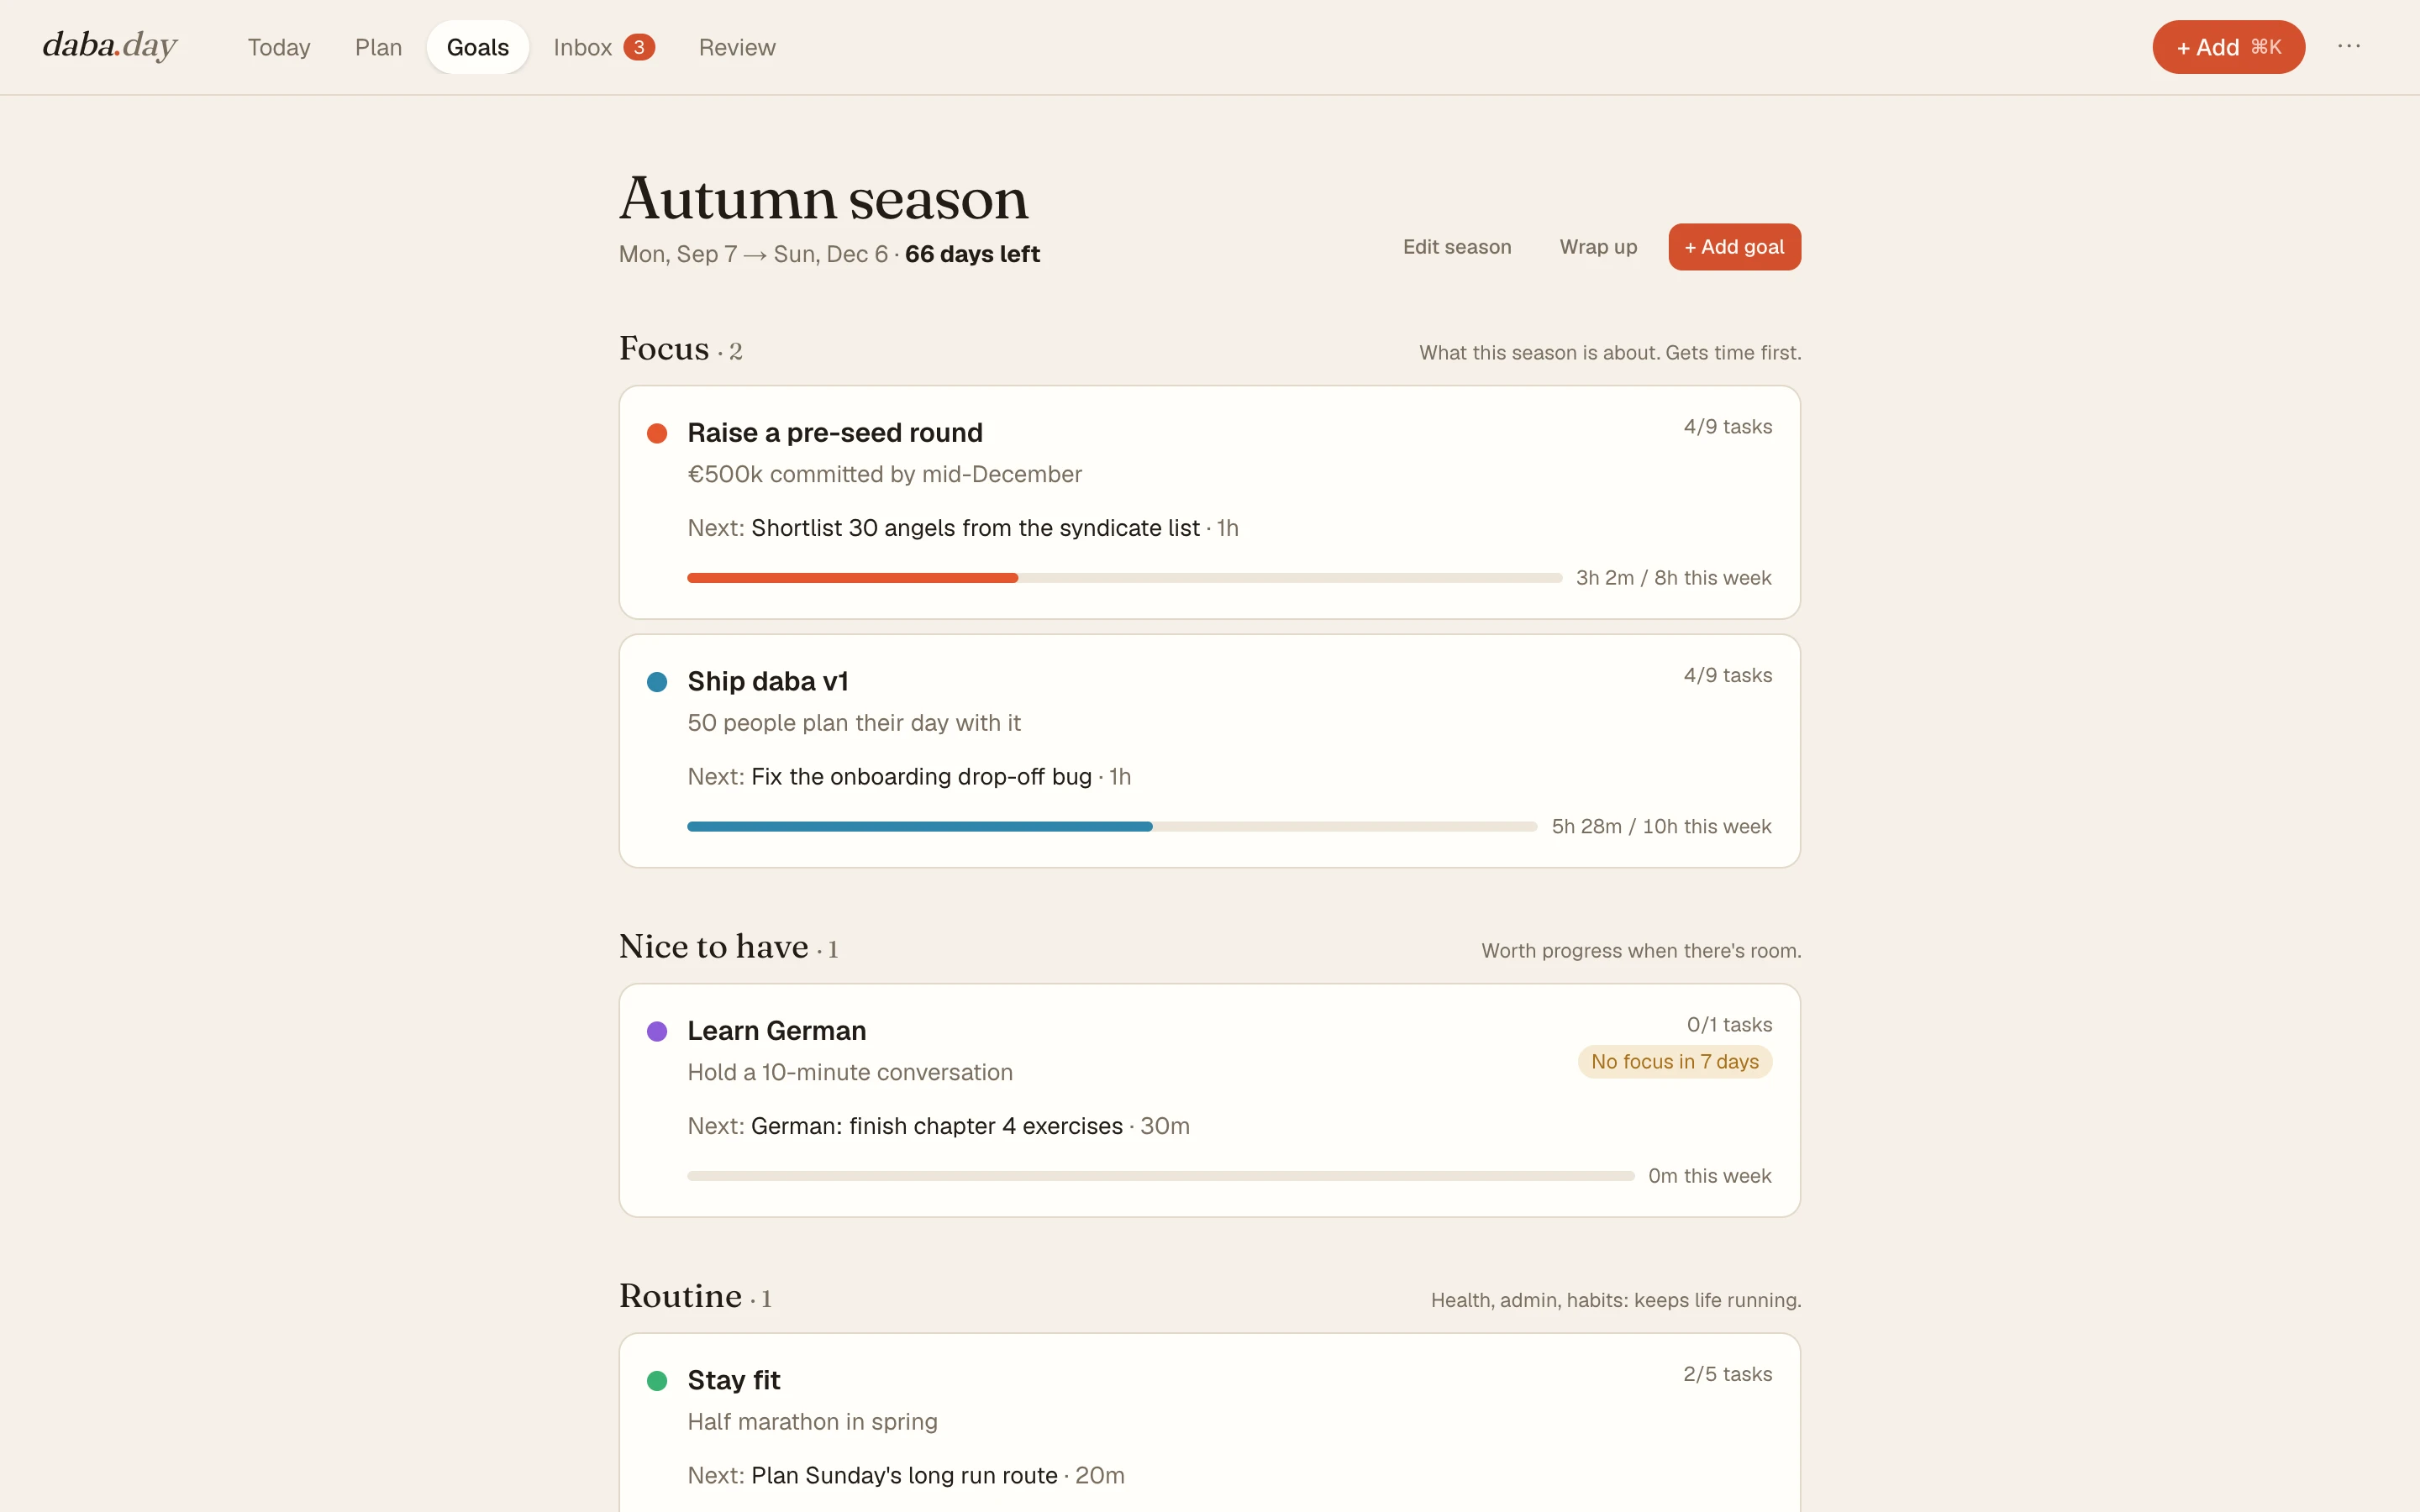Click the Nice to have section heading
Viewport: 2420px width, 1512px height.
(714, 946)
